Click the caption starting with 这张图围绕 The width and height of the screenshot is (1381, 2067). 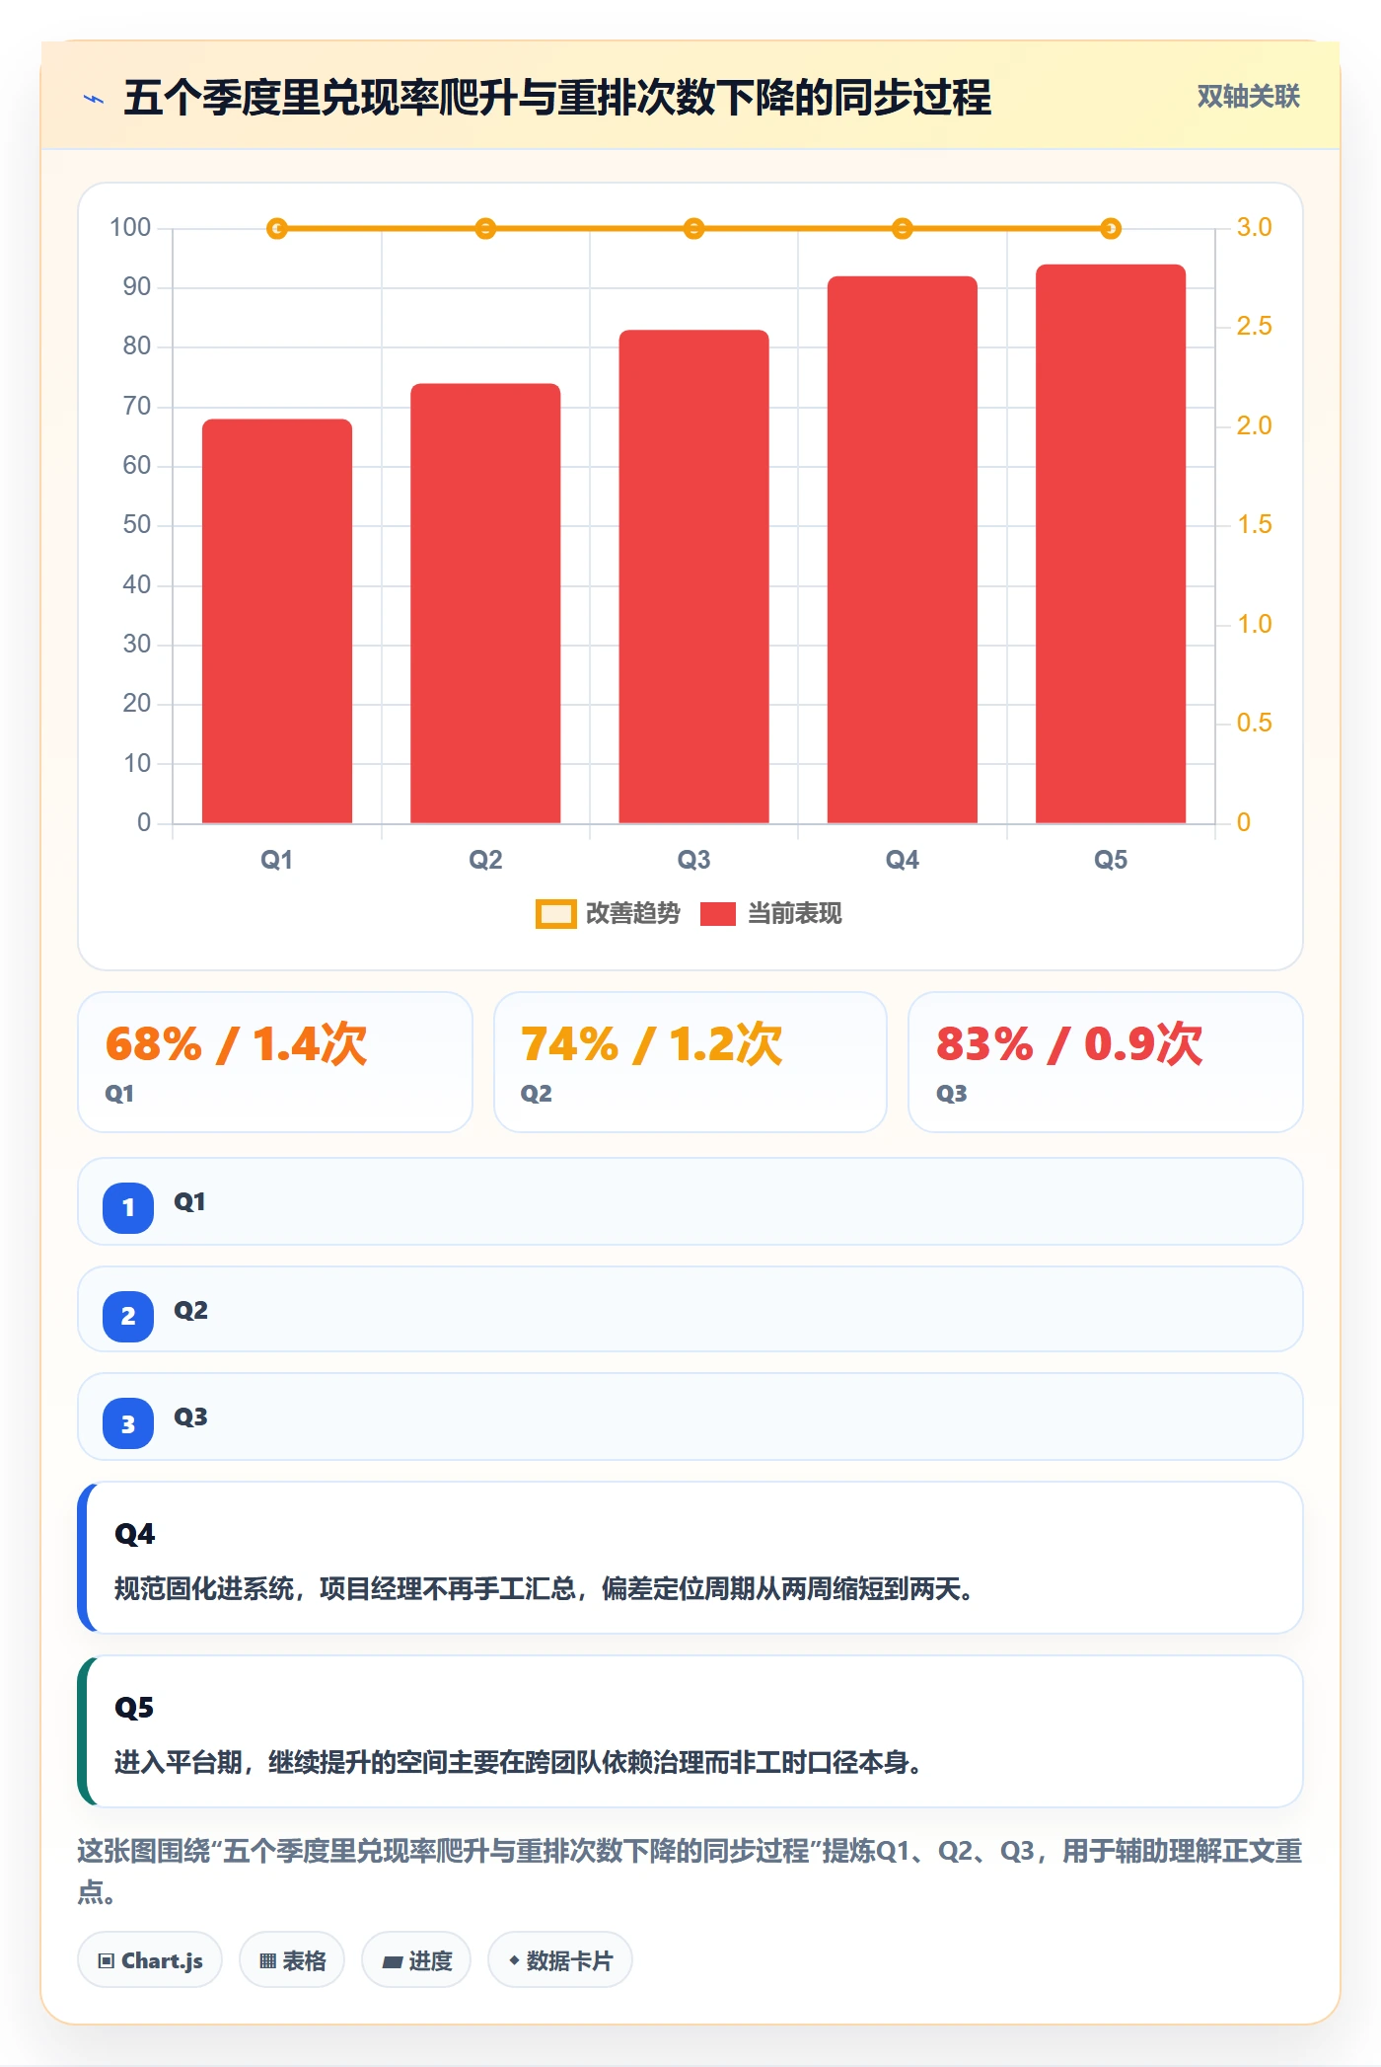pos(690,1872)
